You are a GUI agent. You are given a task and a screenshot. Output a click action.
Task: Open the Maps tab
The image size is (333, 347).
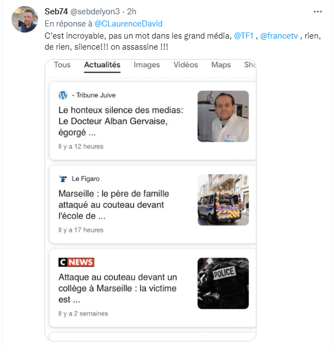(x=221, y=65)
